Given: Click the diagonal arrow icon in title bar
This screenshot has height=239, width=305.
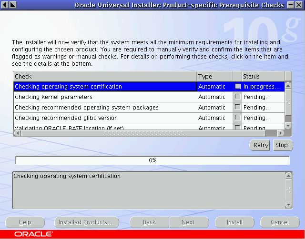Looking at the screenshot, I should (13, 5).
